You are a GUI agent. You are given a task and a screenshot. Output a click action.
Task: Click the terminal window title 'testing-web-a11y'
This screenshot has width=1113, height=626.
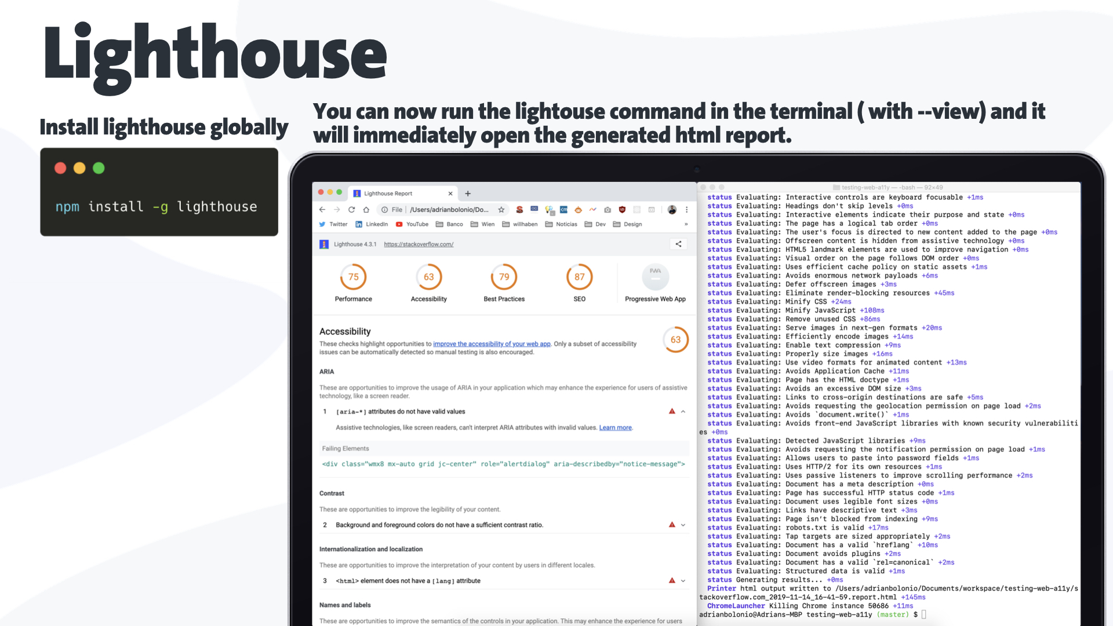[x=888, y=187]
